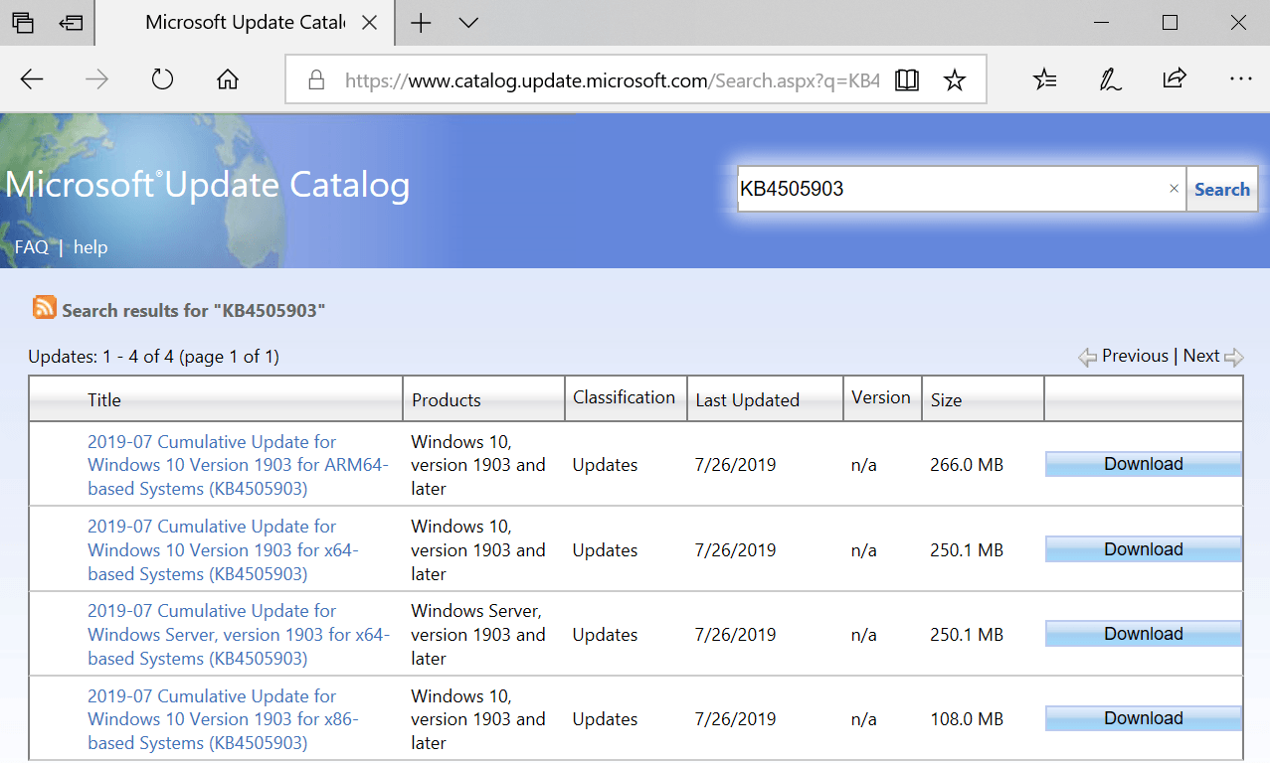Enable reading view for this page
This screenshot has height=763, width=1270.
point(906,78)
